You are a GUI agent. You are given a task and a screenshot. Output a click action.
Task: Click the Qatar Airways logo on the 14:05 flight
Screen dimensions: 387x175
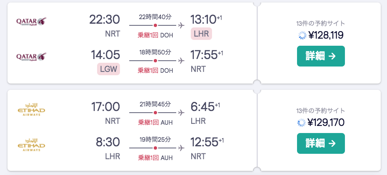31,57
